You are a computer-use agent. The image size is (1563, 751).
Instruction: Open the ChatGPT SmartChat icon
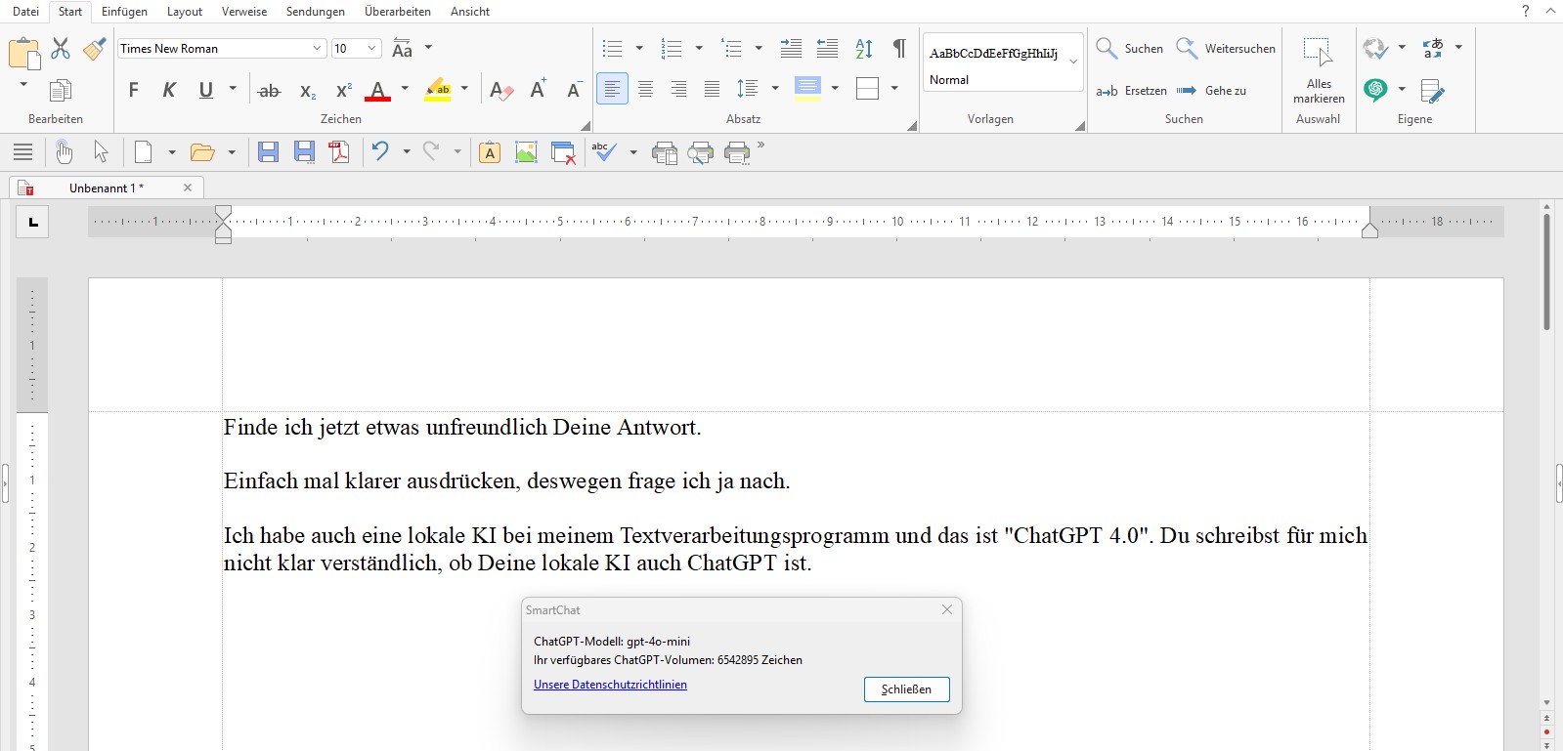1375,90
